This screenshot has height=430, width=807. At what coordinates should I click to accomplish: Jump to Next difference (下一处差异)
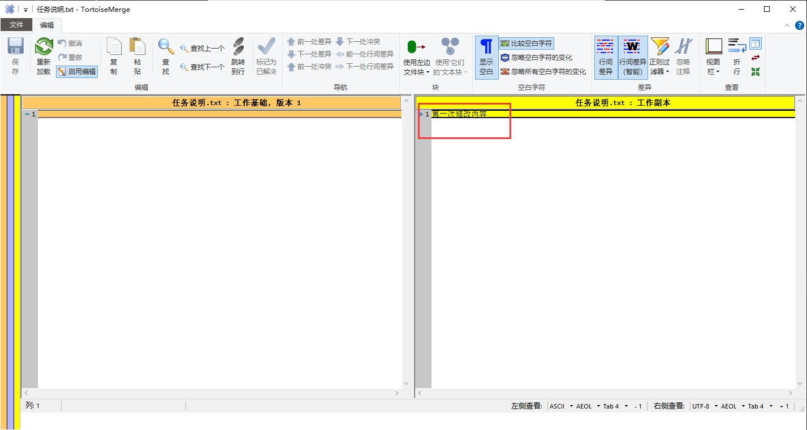click(x=309, y=54)
